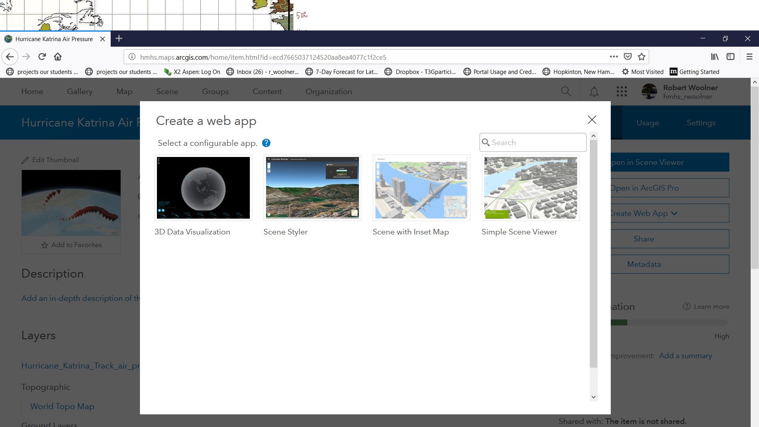
Task: Close the Create a web app dialog
Action: coord(592,120)
